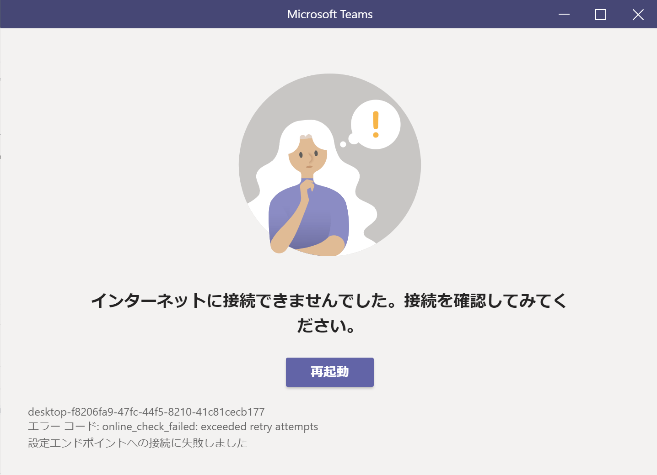Image resolution: width=657 pixels, height=475 pixels.
Task: Click the online_check_failed error code line
Action: 173,427
